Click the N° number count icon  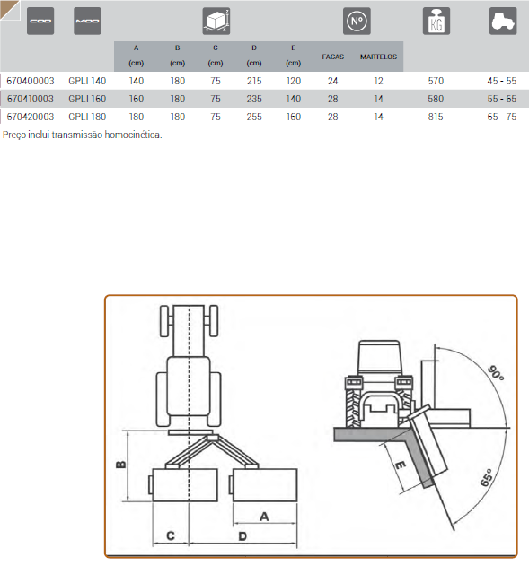[357, 21]
